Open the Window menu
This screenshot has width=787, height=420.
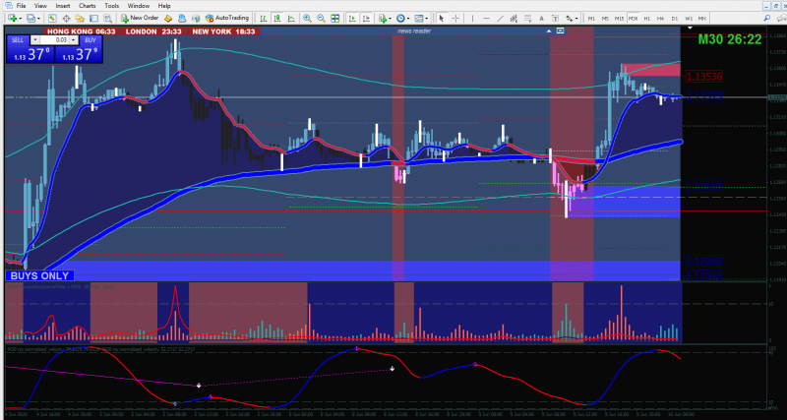[138, 6]
